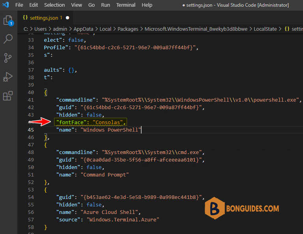Click the LocalState breadcrumb segment
Viewport: 303px width, 234px height.
pyautogui.click(x=265, y=29)
